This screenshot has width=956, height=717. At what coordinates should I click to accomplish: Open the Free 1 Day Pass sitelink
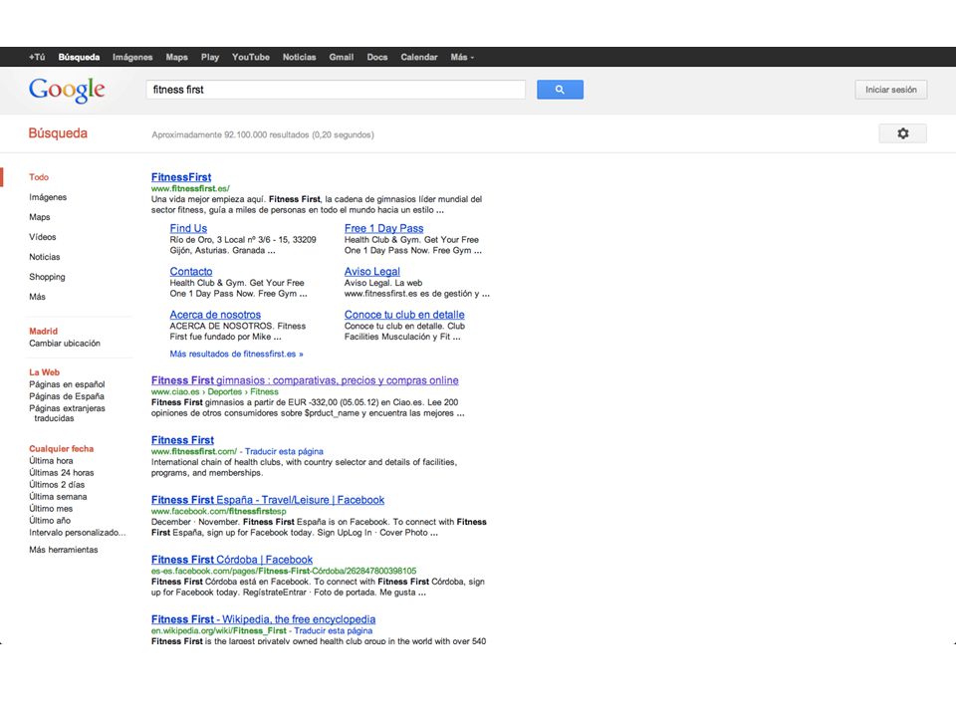(x=384, y=228)
